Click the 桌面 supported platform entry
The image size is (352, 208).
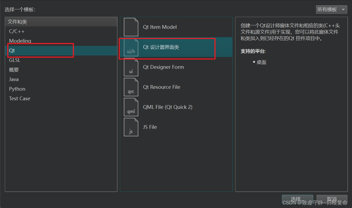coord(261,62)
